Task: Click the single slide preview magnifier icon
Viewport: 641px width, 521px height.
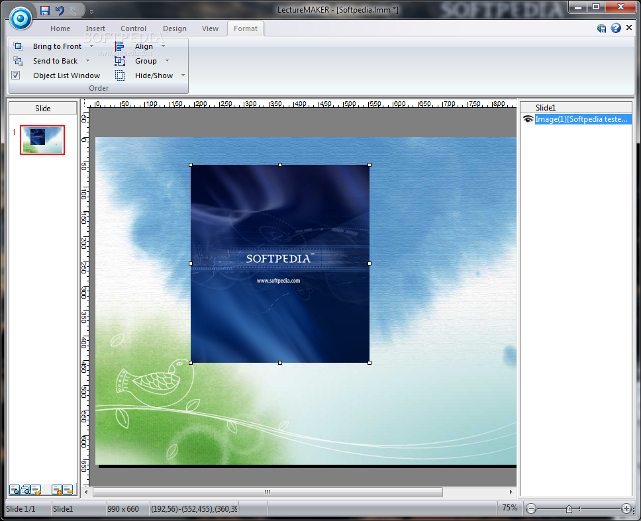Action: point(15,489)
